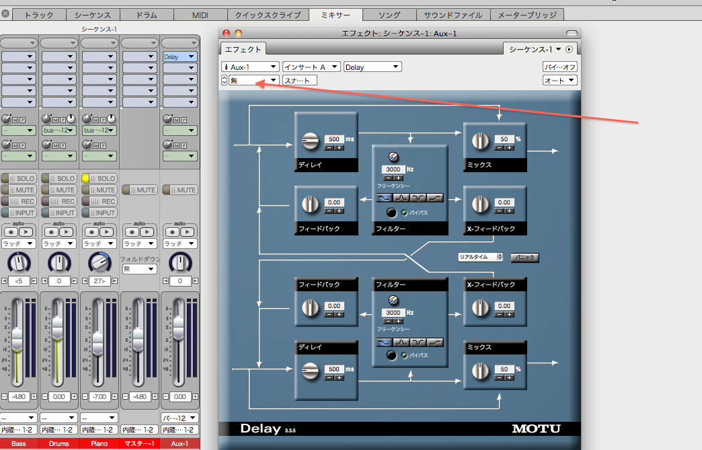702x450 pixels.
Task: Open the シーケンス-1 dropdown in effect window
Action: tap(535, 49)
